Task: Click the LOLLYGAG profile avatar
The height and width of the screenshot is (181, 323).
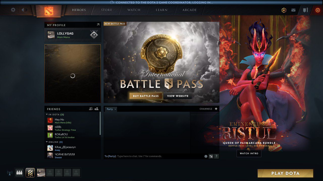Action: pyautogui.click(x=51, y=35)
